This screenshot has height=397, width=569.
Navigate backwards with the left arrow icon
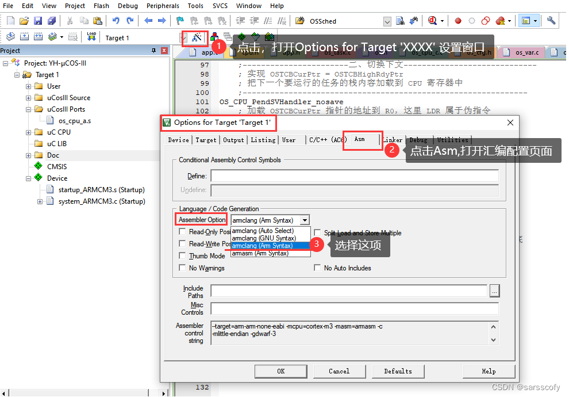(148, 21)
